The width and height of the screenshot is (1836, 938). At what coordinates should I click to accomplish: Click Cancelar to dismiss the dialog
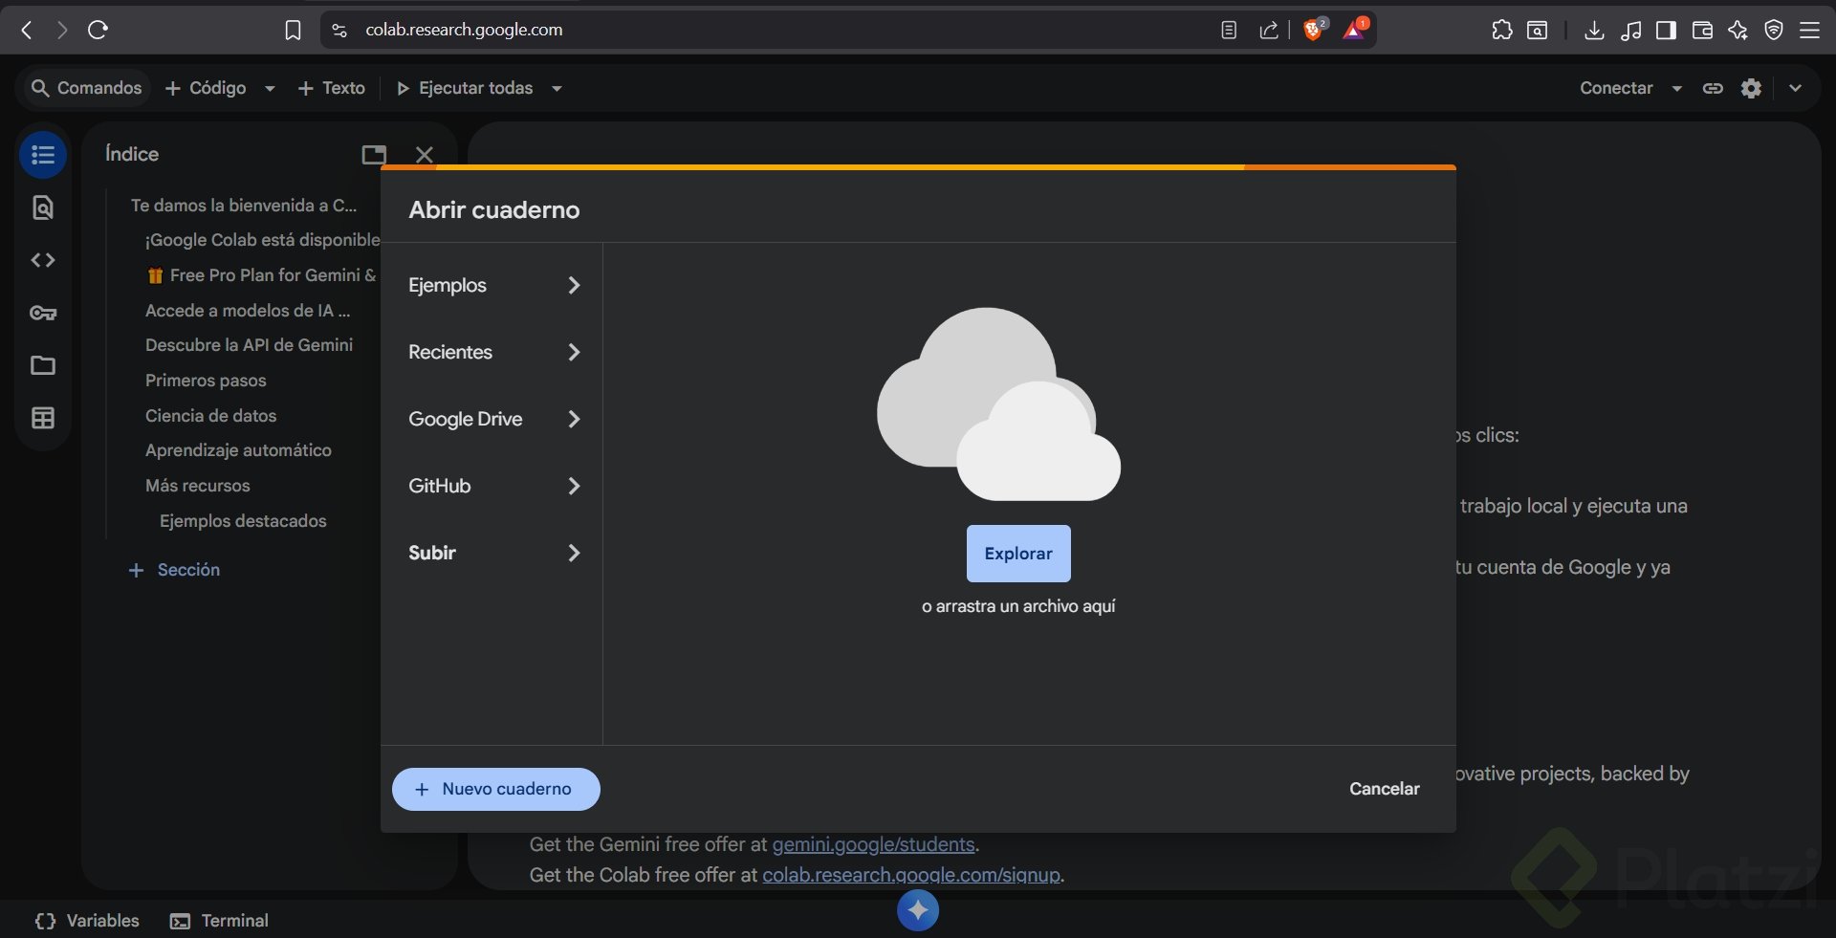1384,789
